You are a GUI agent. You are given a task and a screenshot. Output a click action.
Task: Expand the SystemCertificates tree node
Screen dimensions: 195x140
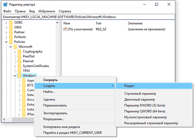15,66
